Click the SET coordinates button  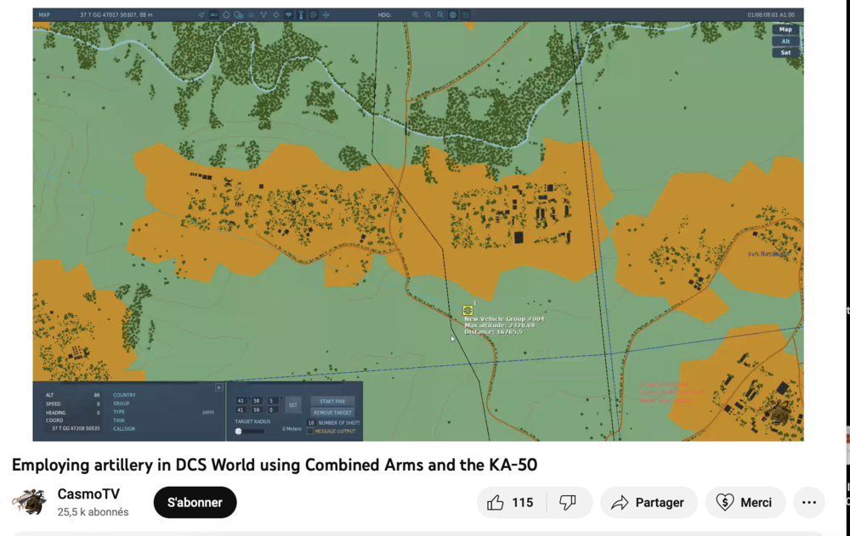[292, 405]
